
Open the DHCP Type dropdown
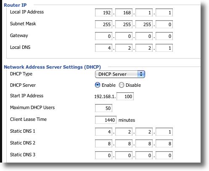coord(120,74)
